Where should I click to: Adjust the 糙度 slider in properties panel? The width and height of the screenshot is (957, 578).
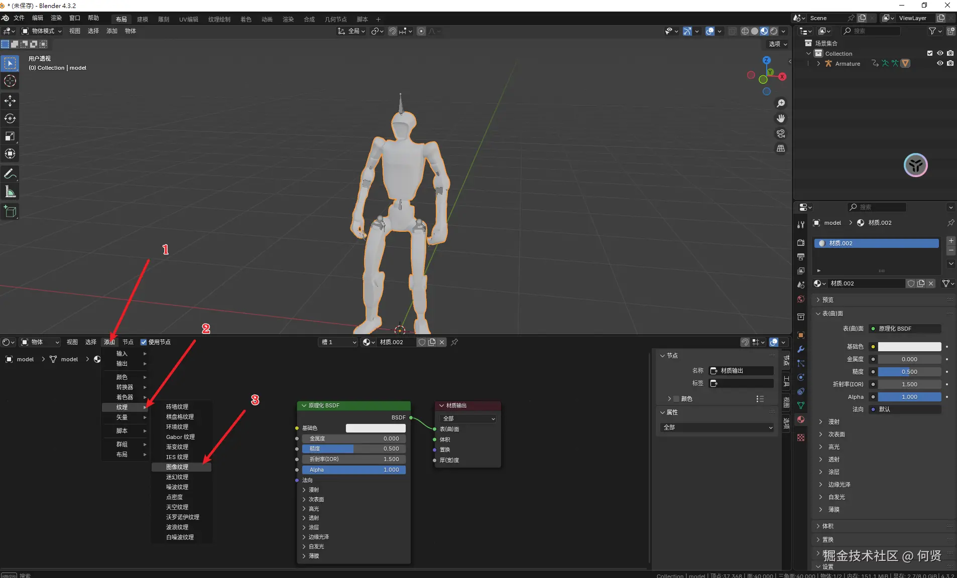tap(909, 372)
